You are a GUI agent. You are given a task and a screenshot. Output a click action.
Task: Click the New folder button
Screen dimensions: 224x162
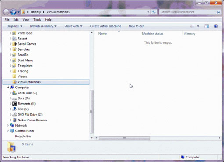136,26
